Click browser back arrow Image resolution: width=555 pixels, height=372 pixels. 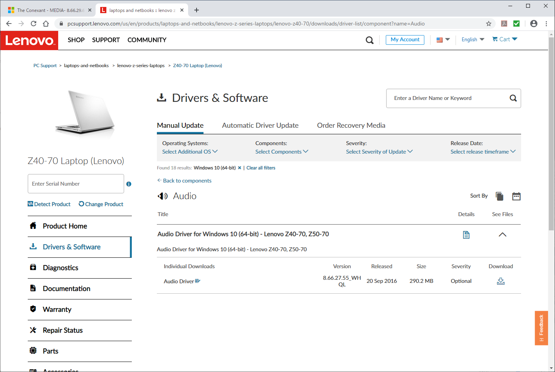point(9,24)
